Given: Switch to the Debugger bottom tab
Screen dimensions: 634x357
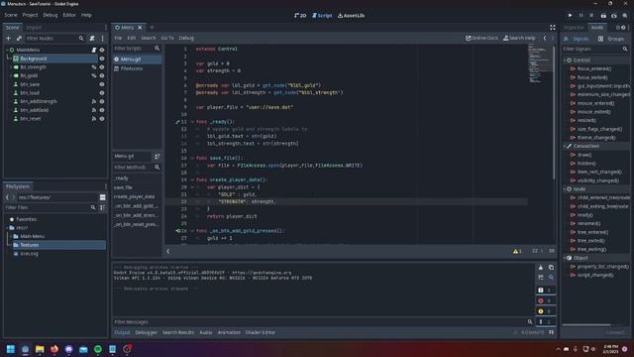Looking at the screenshot, I should (x=146, y=332).
